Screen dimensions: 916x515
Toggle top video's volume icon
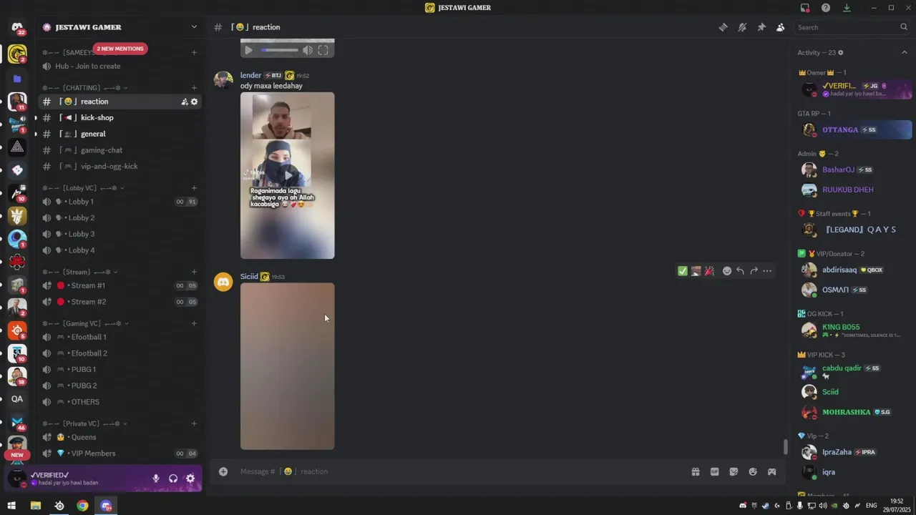tap(307, 50)
